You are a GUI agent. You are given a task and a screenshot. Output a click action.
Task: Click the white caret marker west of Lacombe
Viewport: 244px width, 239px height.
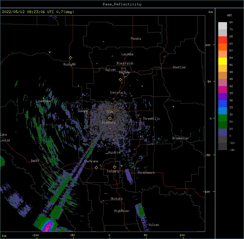click(112, 56)
